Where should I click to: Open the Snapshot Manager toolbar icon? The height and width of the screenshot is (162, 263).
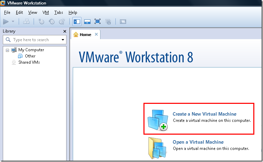point(62,21)
